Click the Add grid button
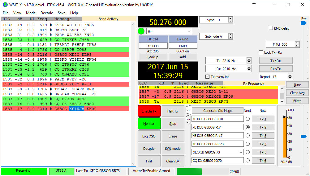This screenshot has height=176, width=310. click(183, 57)
